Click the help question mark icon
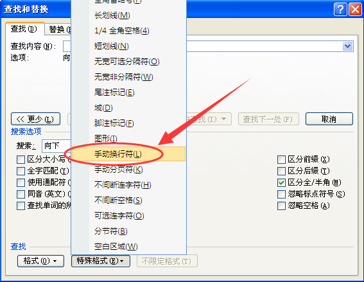This screenshot has width=364, height=282. coord(340,9)
